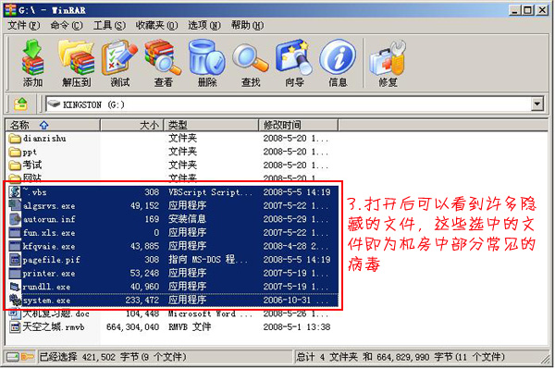
Task: Click the Repair (修复) toolbar icon
Action: click(x=388, y=58)
